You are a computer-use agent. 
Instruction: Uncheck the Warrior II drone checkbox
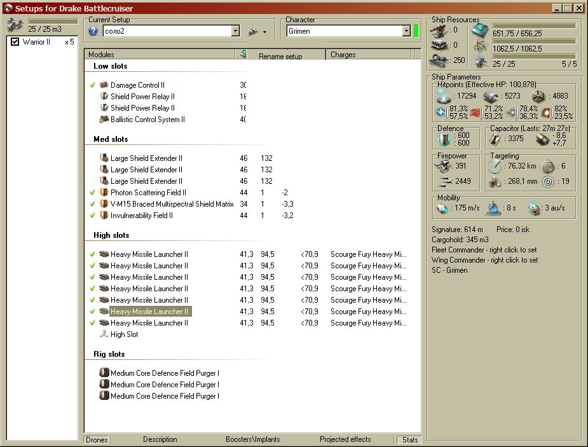(15, 41)
